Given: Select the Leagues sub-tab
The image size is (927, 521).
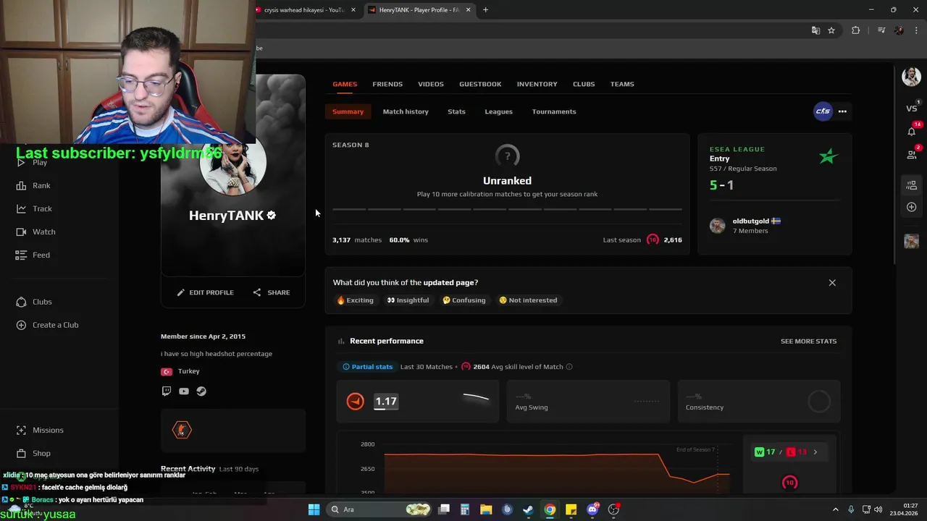Looking at the screenshot, I should tap(498, 111).
